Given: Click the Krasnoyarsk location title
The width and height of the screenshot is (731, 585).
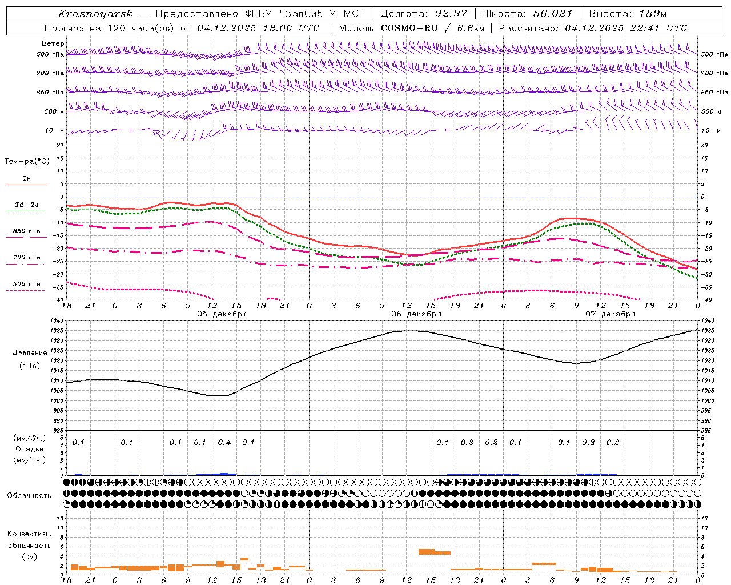Looking at the screenshot, I should point(95,14).
